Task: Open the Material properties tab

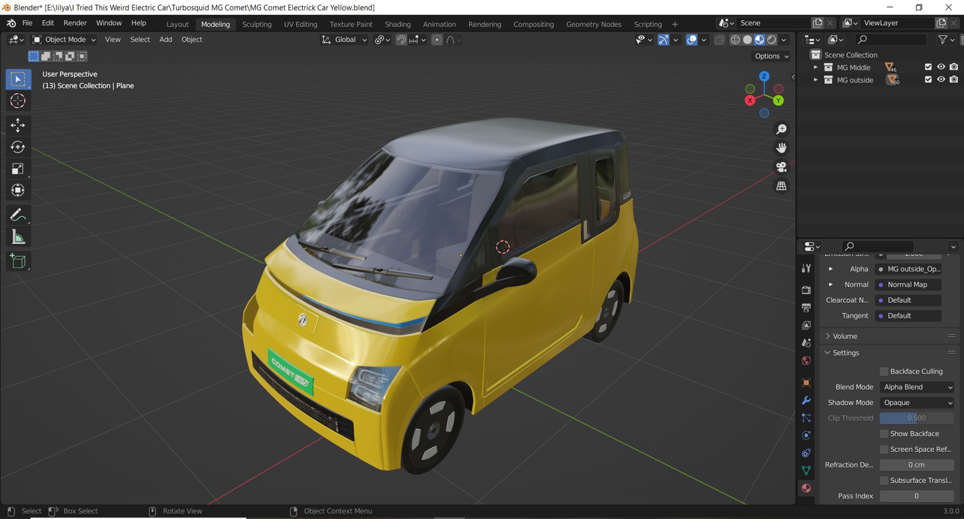Action: tap(806, 488)
